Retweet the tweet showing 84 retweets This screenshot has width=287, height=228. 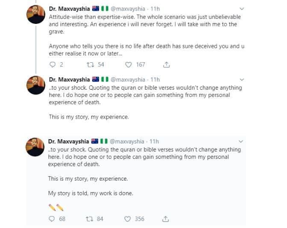point(90,219)
